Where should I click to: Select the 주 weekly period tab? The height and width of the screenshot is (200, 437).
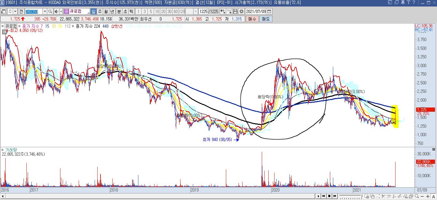coord(100,11)
